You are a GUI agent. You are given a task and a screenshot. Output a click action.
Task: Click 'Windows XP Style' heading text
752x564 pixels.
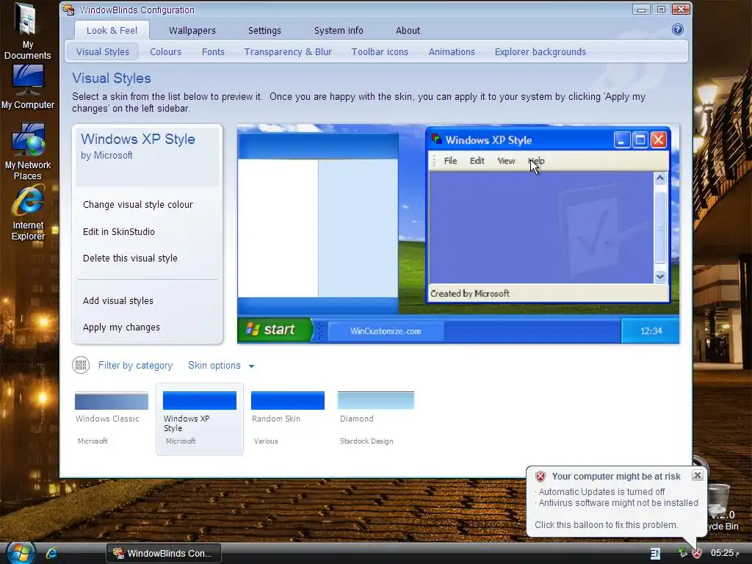pyautogui.click(x=138, y=139)
